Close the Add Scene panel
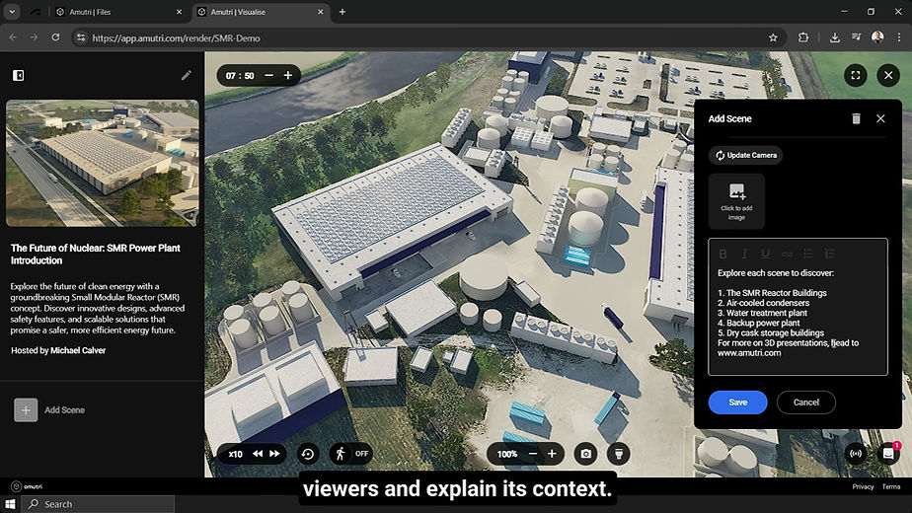 (880, 118)
